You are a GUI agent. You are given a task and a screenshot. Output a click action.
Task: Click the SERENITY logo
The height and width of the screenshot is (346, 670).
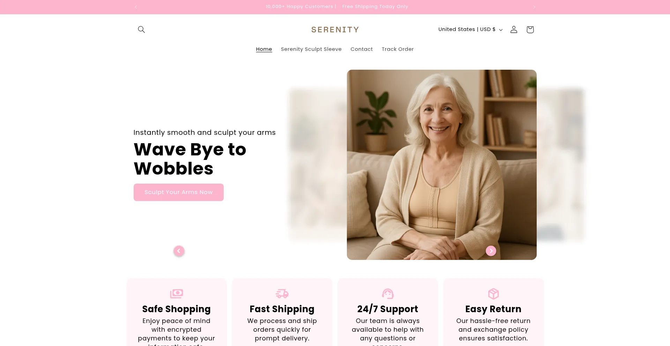(x=335, y=30)
